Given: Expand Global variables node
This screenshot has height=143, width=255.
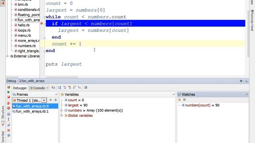Looking at the screenshot, I should 62,116.
